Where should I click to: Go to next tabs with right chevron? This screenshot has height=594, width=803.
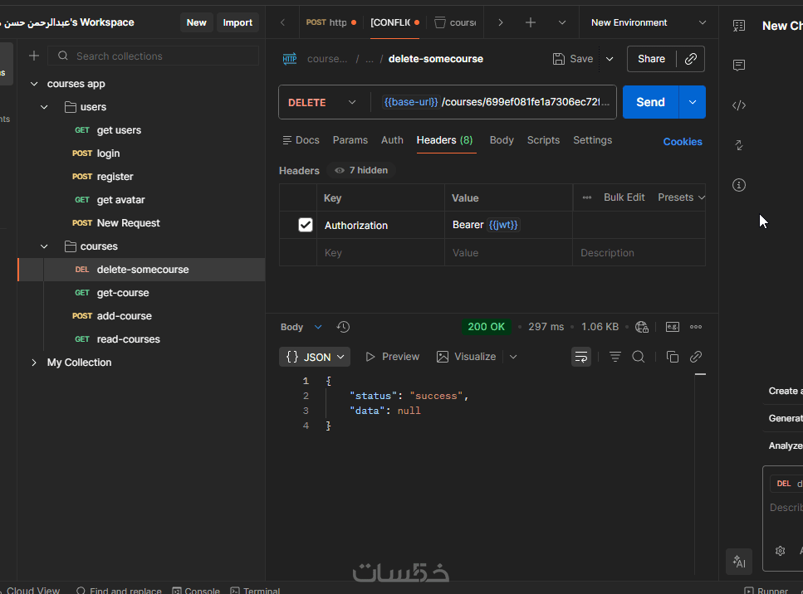tap(501, 22)
